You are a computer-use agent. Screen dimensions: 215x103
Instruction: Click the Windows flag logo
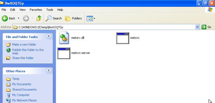(210, 10)
